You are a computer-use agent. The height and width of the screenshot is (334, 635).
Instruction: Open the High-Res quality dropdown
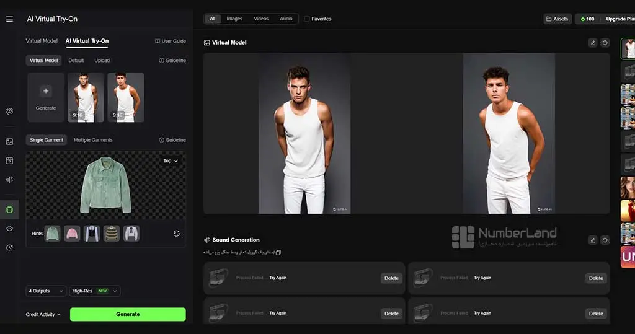click(95, 291)
